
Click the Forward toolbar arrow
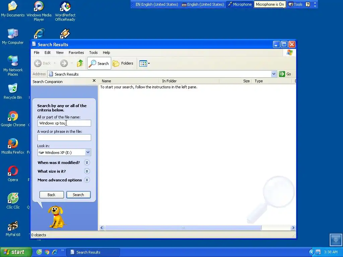(x=64, y=63)
